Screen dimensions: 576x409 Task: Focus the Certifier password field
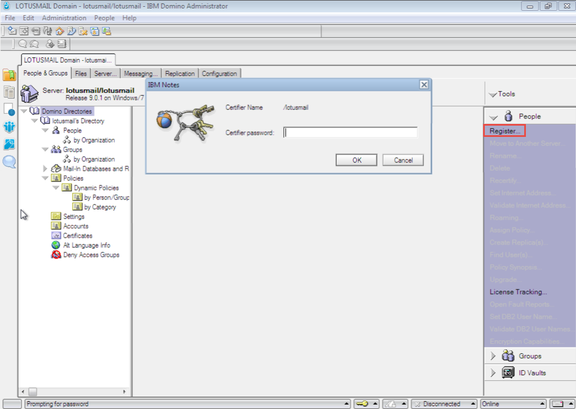pyautogui.click(x=350, y=132)
